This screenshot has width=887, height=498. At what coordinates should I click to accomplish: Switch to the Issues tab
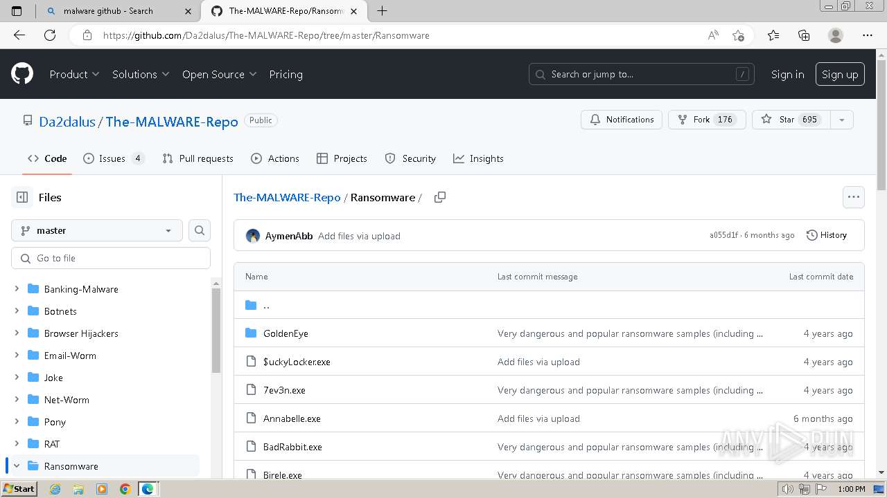click(x=114, y=158)
